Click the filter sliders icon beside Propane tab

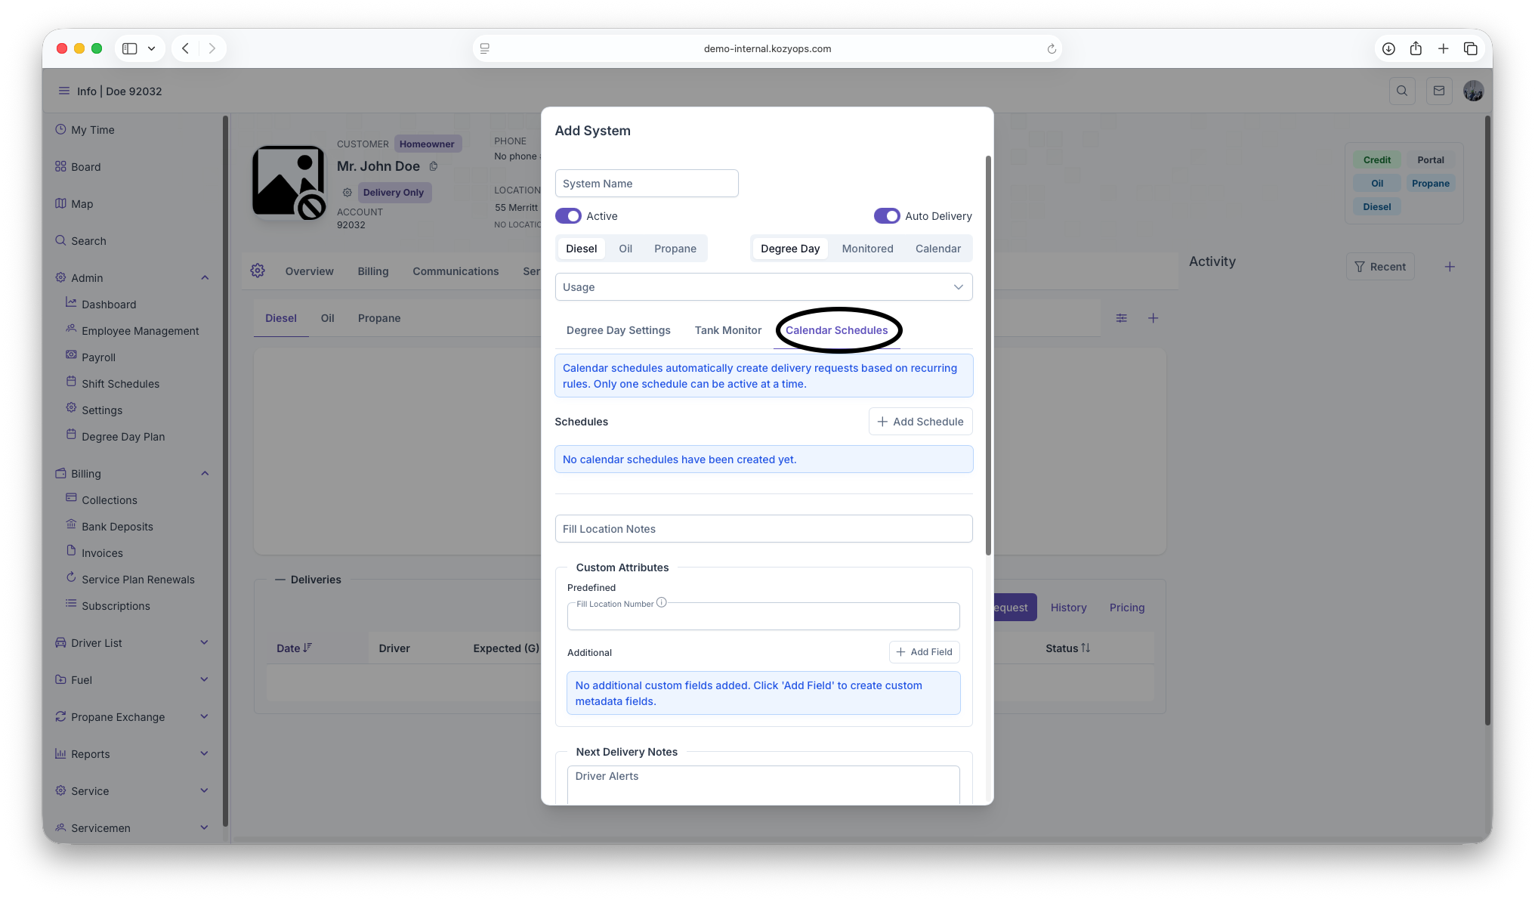(x=1122, y=318)
